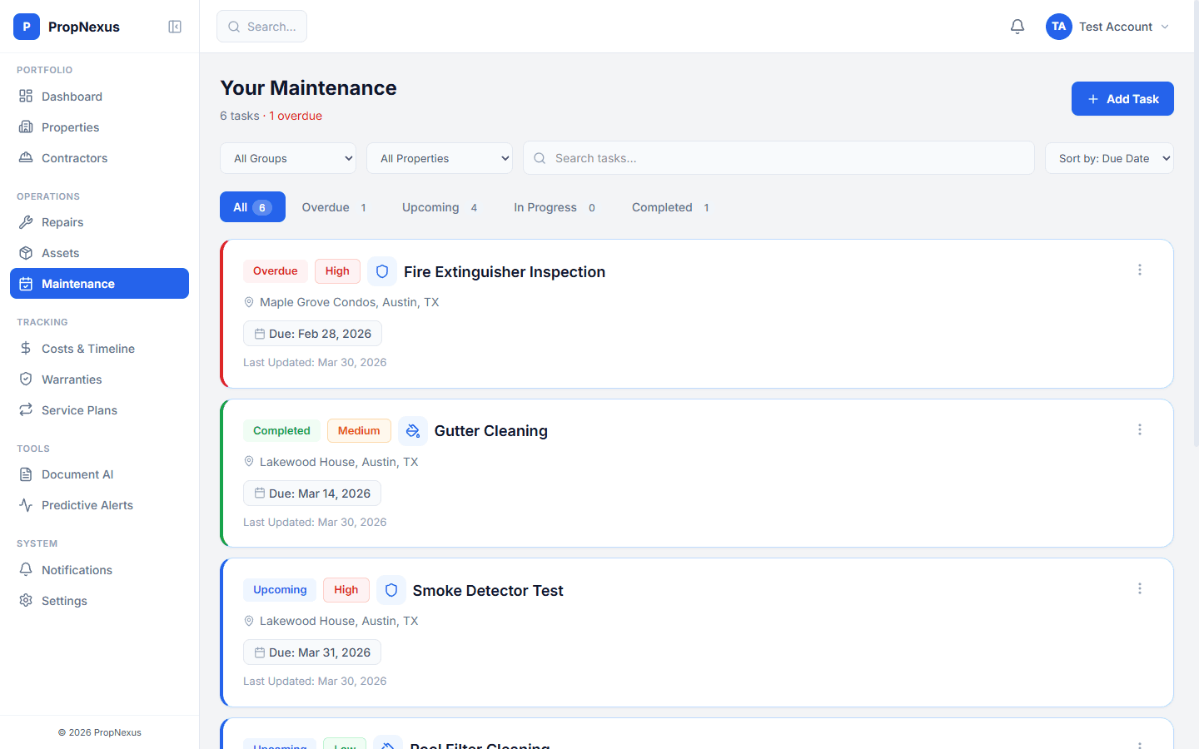
Task: Click the Add Task button
Action: pos(1122,98)
